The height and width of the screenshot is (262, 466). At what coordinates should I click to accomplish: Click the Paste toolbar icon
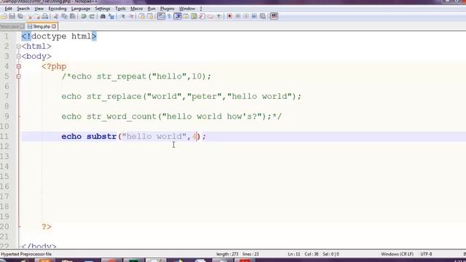tap(73, 16)
